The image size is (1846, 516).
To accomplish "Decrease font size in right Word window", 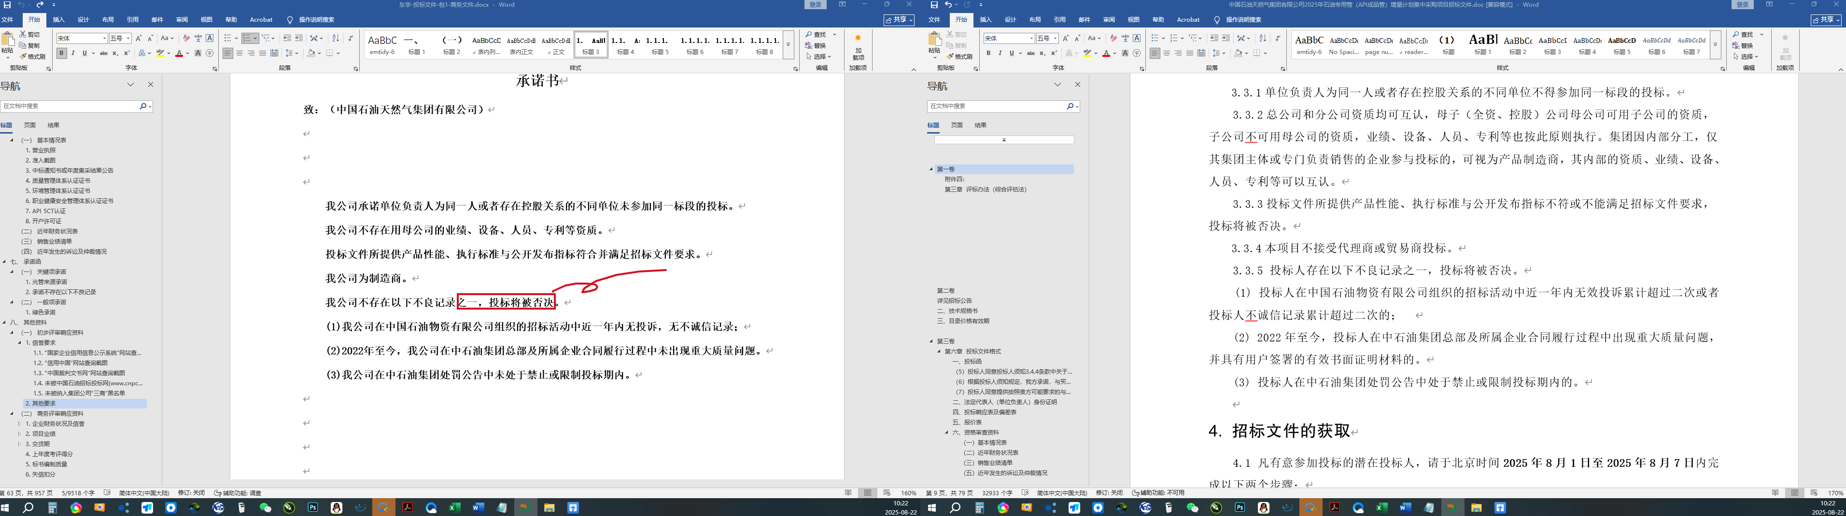I will click(1077, 38).
